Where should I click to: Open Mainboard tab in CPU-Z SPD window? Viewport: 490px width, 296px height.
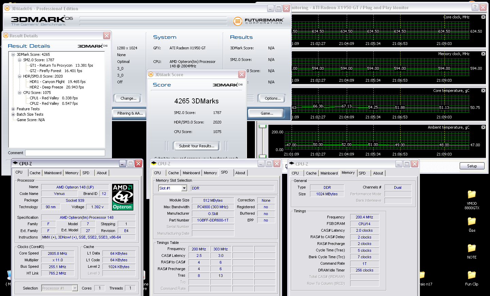click(191, 173)
